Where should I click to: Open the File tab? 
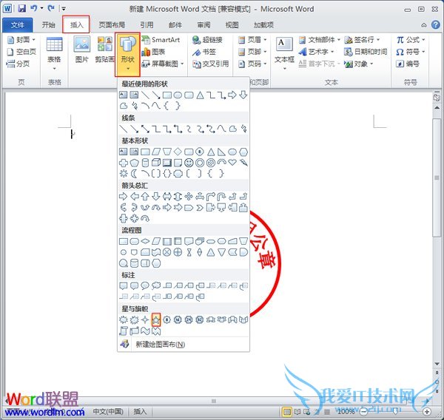click(18, 25)
